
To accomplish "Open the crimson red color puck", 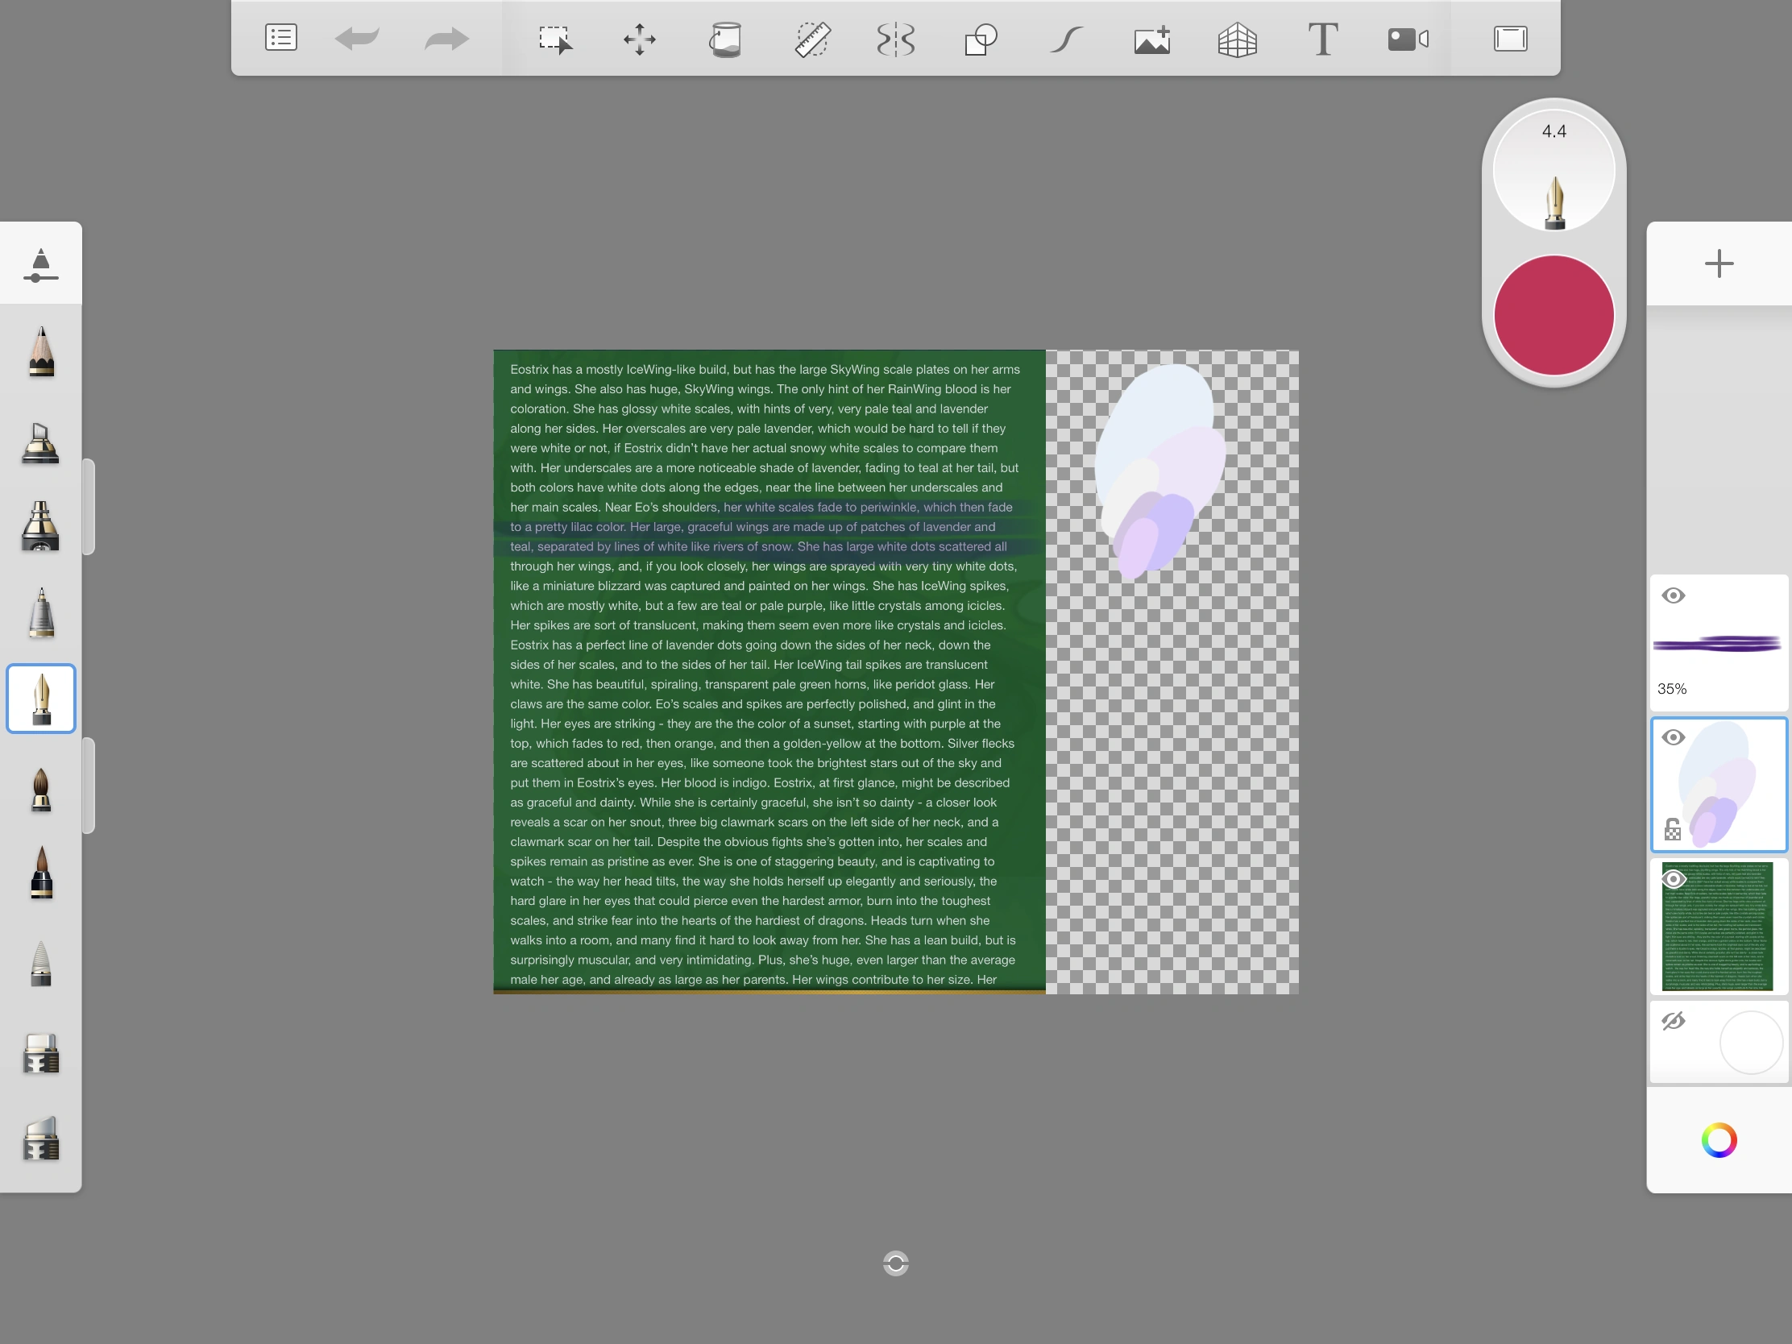I will (x=1553, y=315).
